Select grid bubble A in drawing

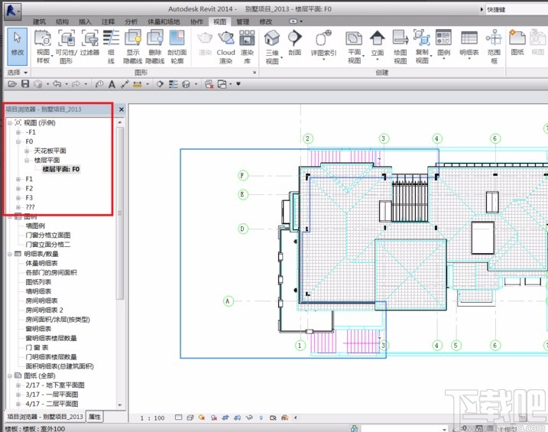point(228,301)
